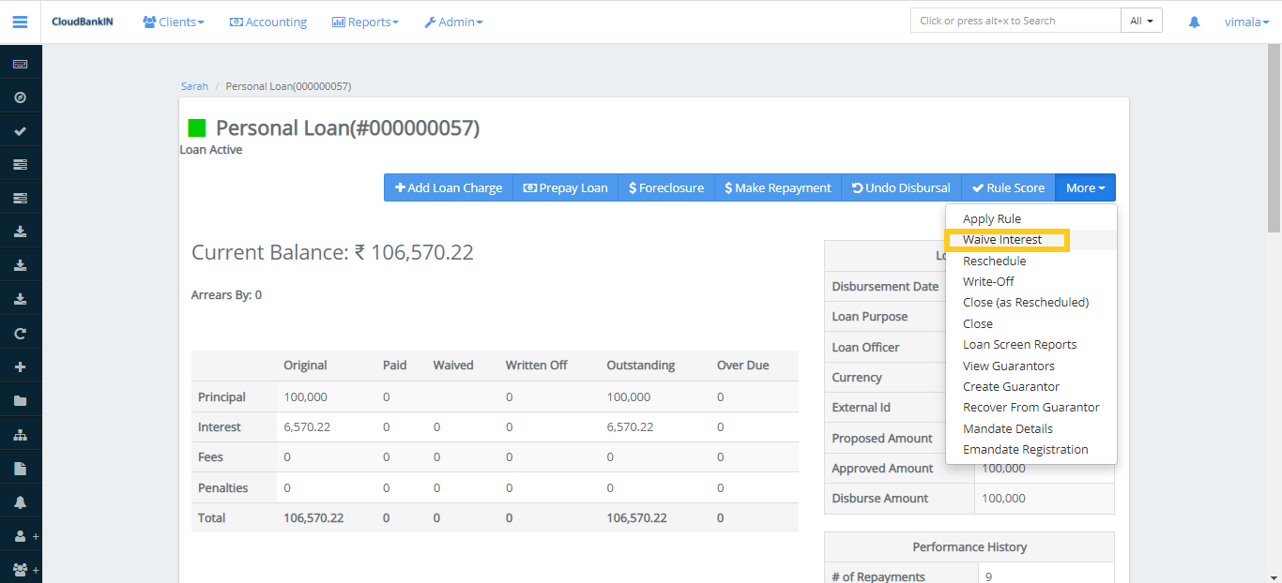Open the All search filter dropdown

tap(1141, 19)
